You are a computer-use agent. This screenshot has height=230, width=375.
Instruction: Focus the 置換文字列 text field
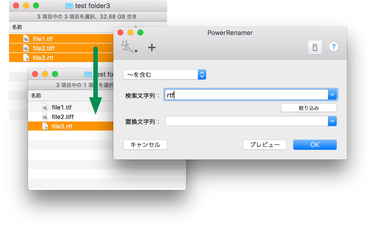[x=246, y=121]
